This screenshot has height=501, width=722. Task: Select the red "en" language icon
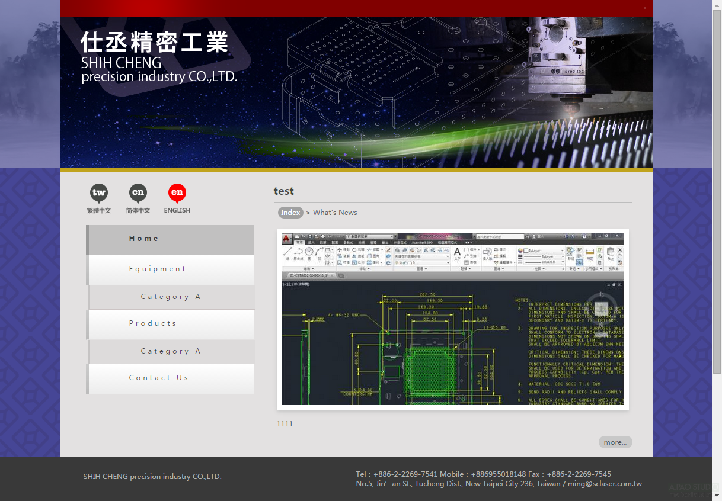click(x=177, y=193)
